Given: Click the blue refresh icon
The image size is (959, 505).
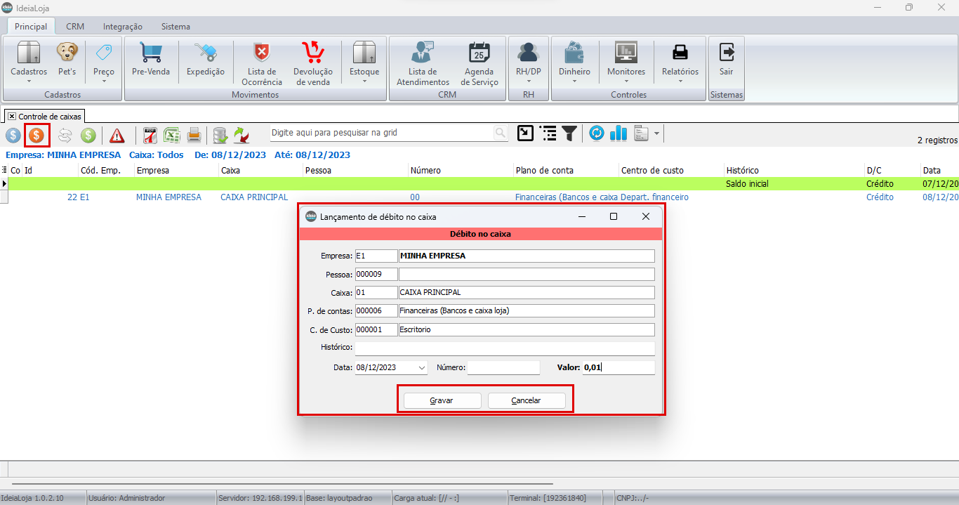Looking at the screenshot, I should [597, 133].
